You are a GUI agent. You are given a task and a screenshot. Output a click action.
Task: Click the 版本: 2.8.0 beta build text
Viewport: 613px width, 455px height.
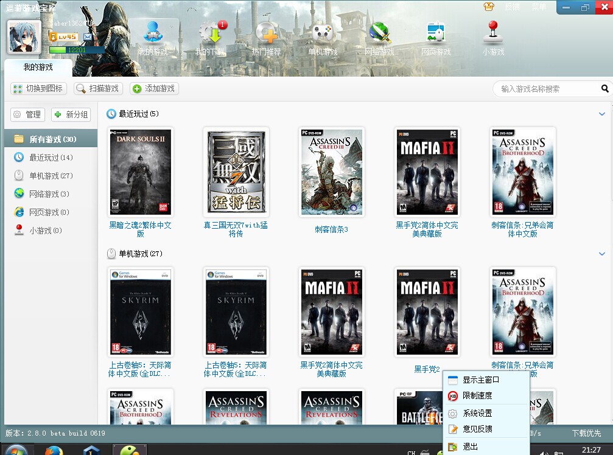[55, 433]
